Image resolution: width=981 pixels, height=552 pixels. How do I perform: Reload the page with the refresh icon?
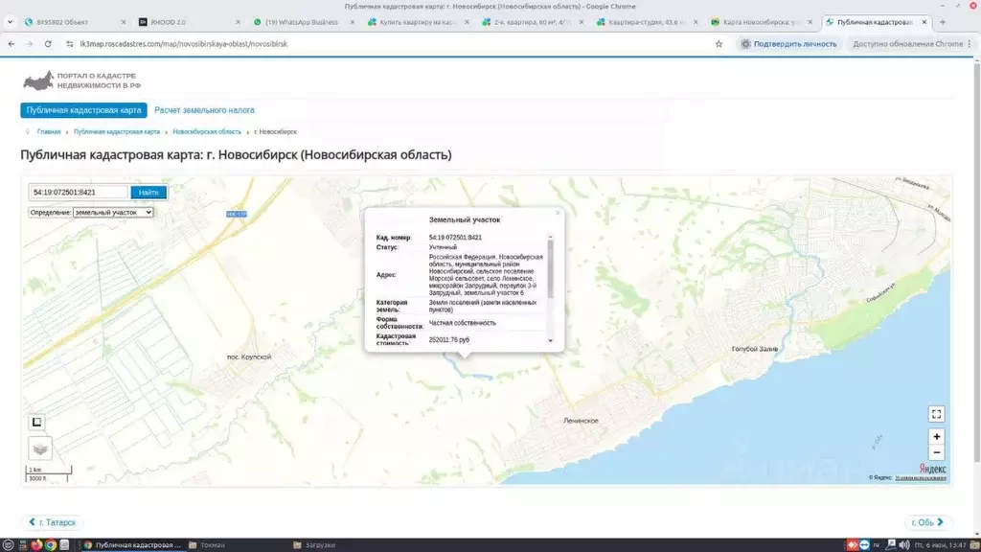pyautogui.click(x=48, y=44)
